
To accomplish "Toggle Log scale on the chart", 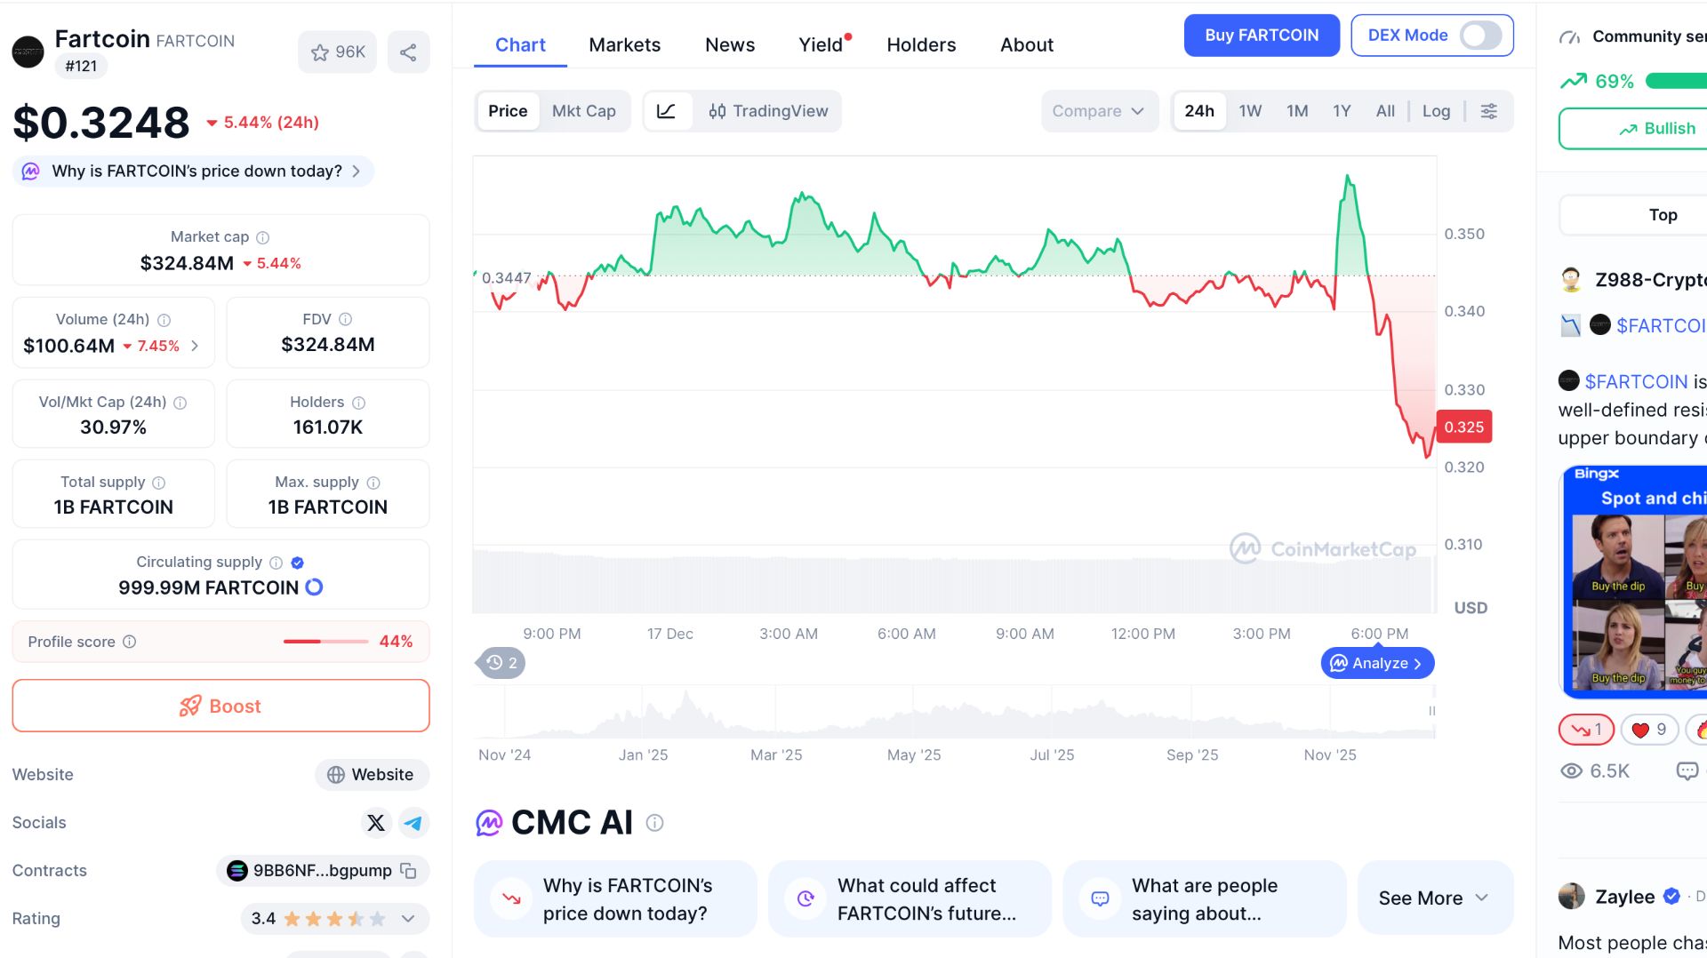I will (x=1436, y=111).
